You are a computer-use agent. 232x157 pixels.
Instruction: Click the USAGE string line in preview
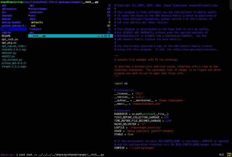(144, 131)
